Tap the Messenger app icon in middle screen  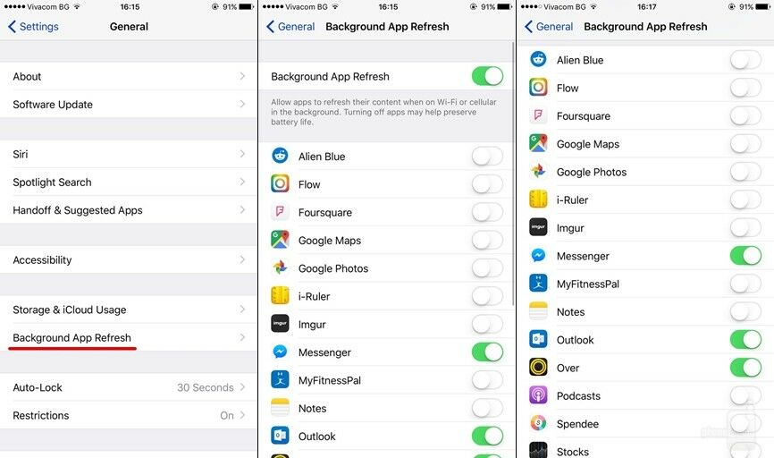pyautogui.click(x=280, y=352)
